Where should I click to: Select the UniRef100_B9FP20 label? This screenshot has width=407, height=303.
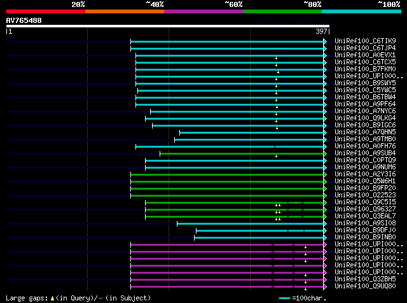point(365,188)
